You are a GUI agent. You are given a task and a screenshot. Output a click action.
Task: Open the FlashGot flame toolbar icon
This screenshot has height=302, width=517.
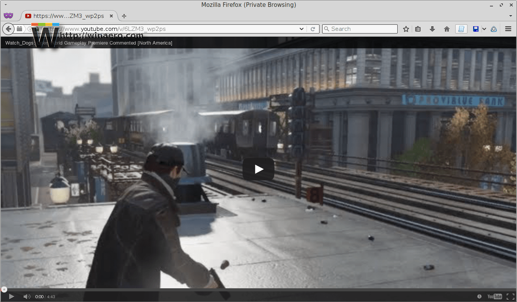(493, 29)
